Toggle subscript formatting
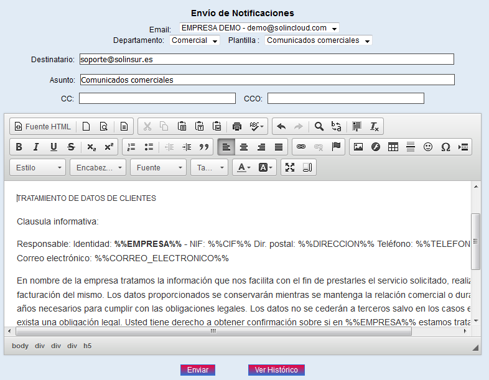The height and width of the screenshot is (380, 489). point(91,147)
